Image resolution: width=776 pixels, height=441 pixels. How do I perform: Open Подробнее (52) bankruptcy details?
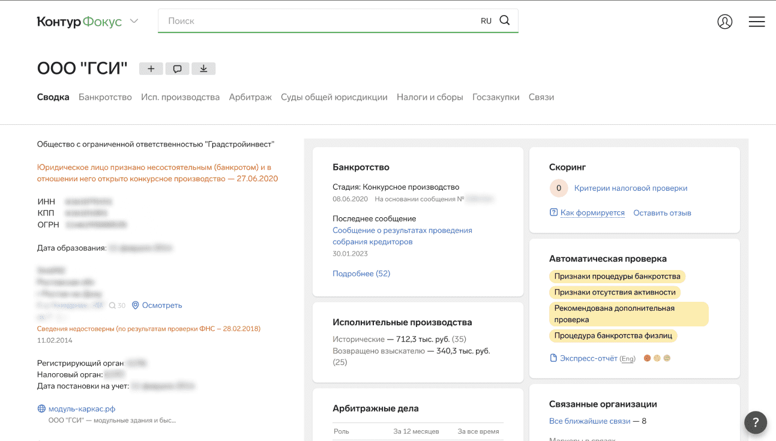click(x=361, y=274)
